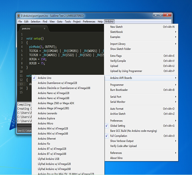The image size is (192, 175).
Task: Select Auto Format
Action: tap(141, 109)
